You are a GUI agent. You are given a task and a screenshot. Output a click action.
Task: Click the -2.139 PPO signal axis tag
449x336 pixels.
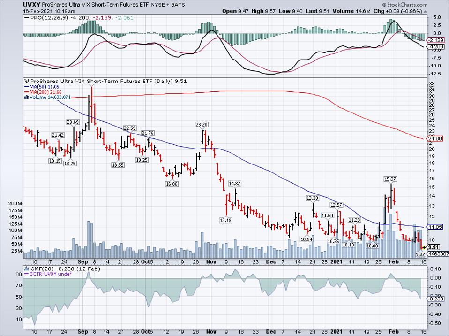click(435, 40)
